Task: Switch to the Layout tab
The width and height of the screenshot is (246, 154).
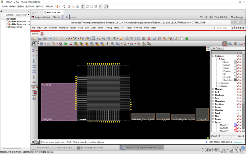Action: (35, 34)
